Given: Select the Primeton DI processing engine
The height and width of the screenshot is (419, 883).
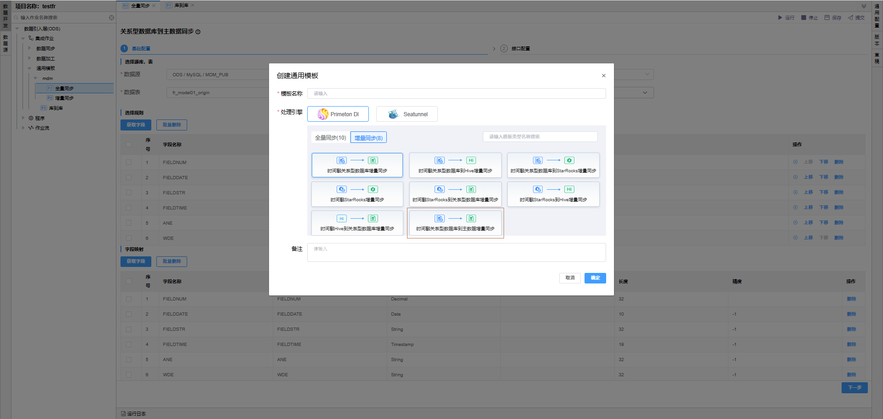Looking at the screenshot, I should [x=338, y=114].
